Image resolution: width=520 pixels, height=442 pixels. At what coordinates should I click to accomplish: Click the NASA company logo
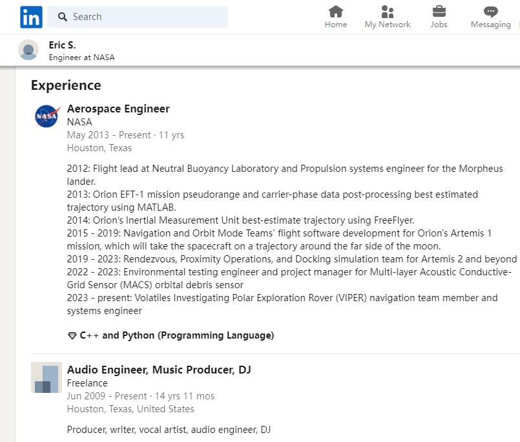point(47,116)
